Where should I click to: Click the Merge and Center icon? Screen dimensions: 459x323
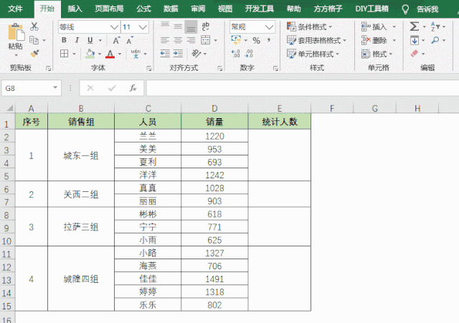206,40
